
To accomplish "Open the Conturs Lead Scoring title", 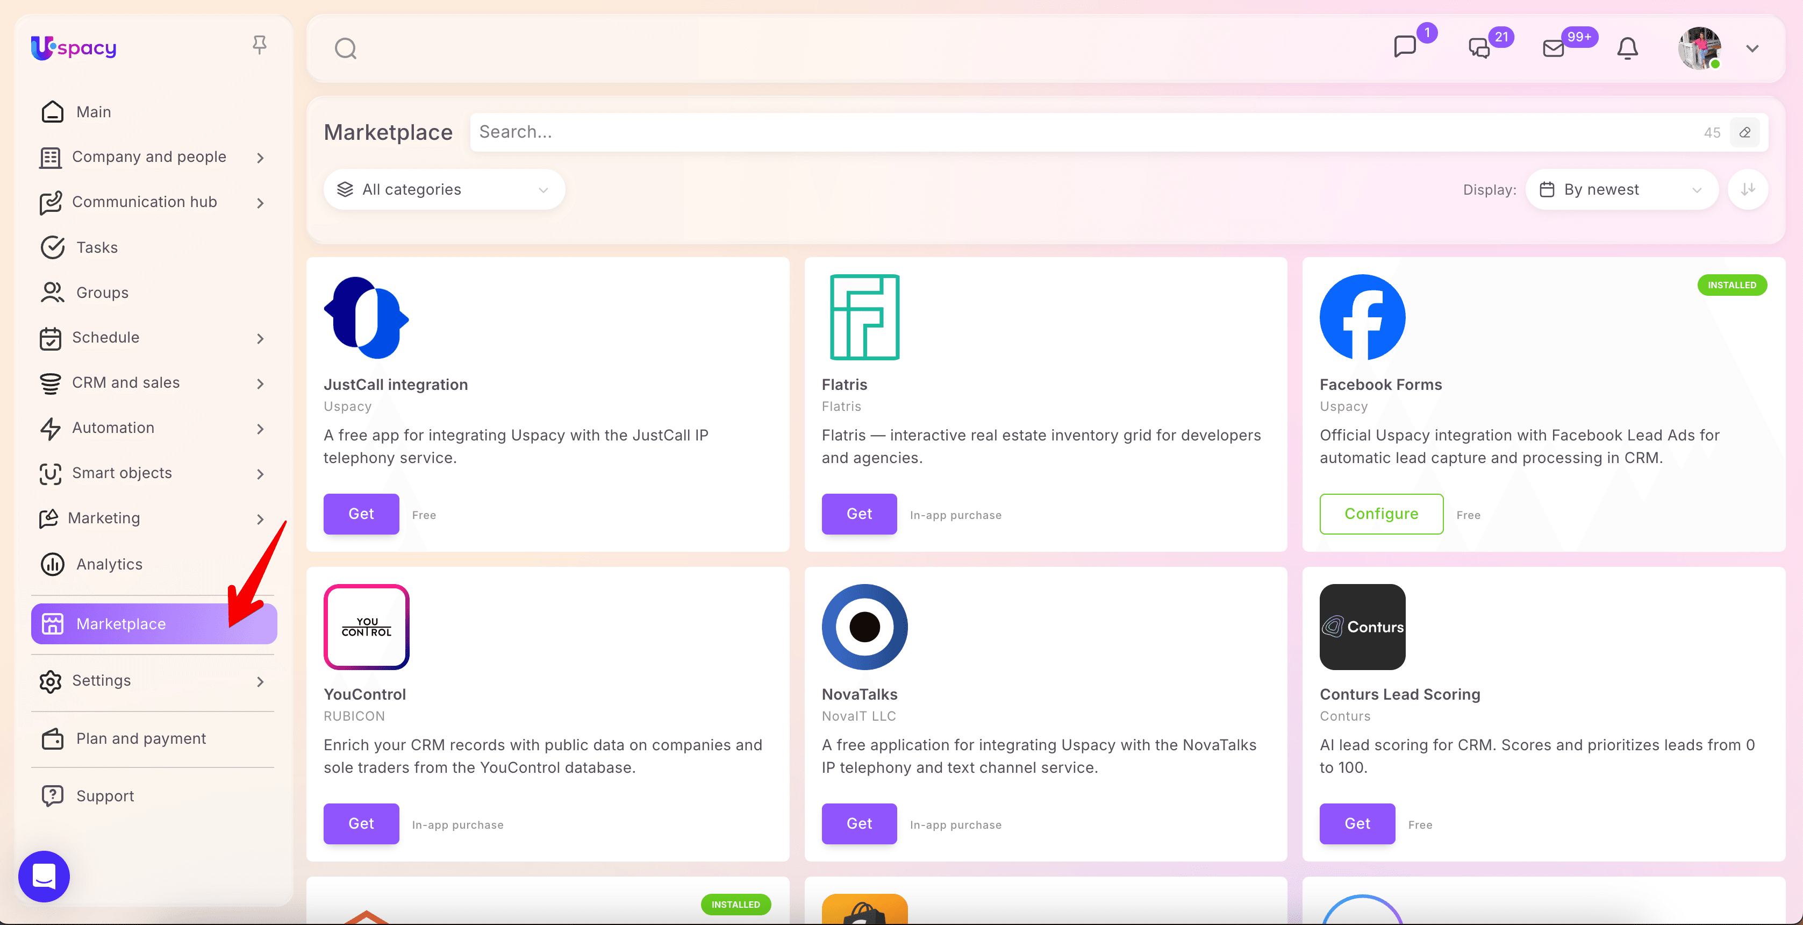I will pos(1400,694).
